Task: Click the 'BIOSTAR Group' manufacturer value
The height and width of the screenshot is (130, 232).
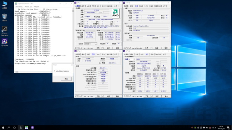Action: pos(151,11)
